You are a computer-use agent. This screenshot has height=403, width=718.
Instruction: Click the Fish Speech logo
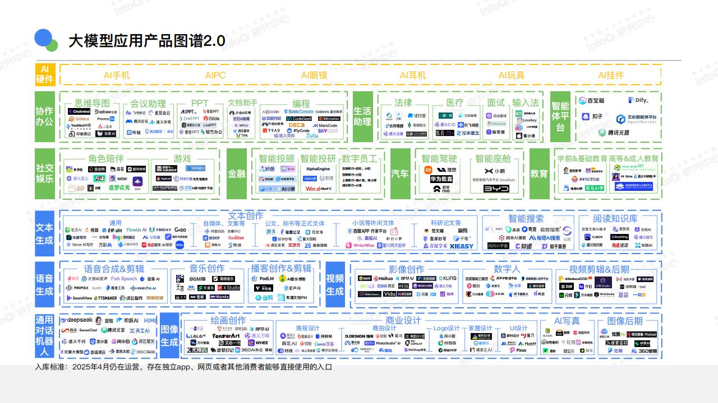124,279
